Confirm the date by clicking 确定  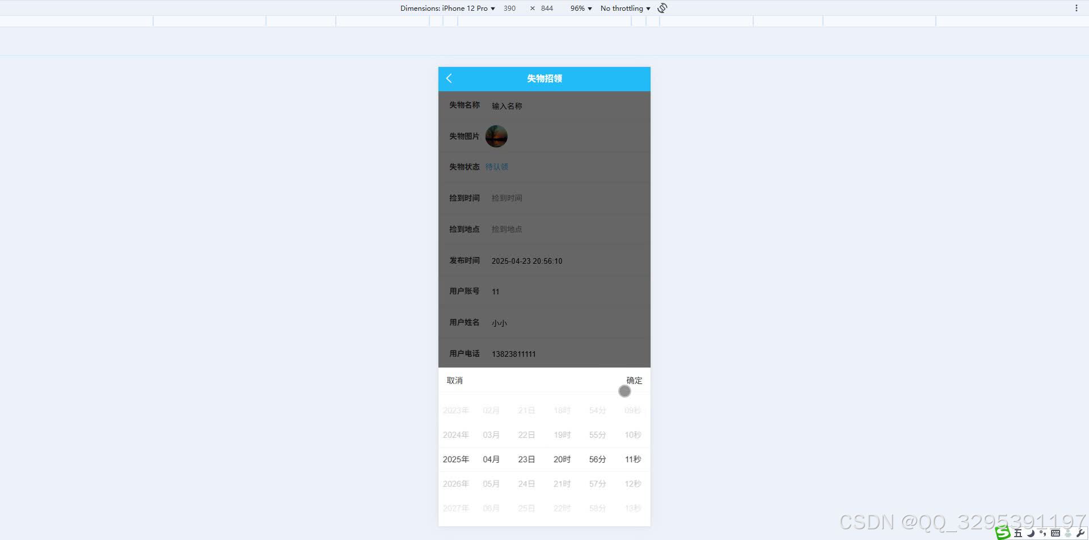point(634,381)
